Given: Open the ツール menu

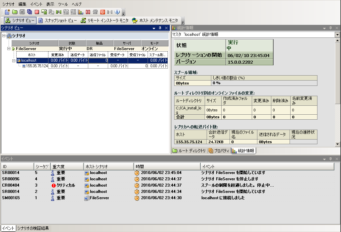Looking at the screenshot, I should pyautogui.click(x=63, y=4).
